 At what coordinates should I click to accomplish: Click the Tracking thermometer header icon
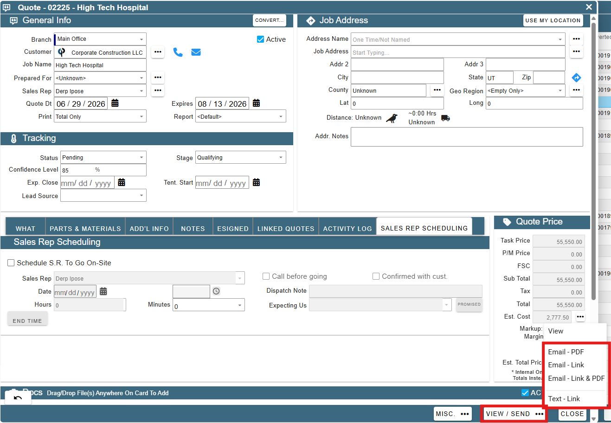click(13, 138)
